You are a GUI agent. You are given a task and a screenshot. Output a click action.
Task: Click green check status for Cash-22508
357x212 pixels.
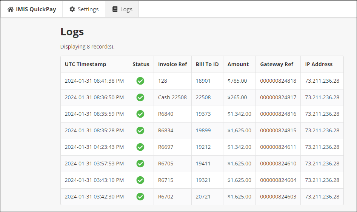pos(140,97)
